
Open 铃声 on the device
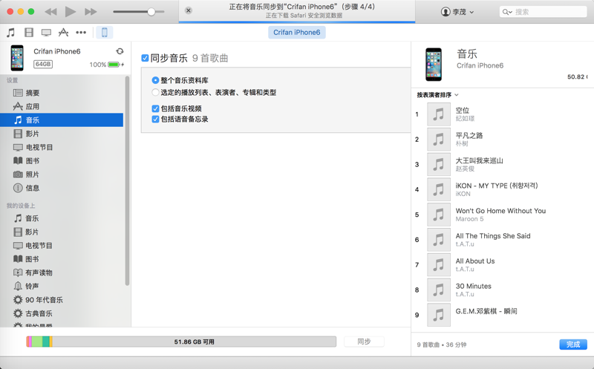point(62,286)
